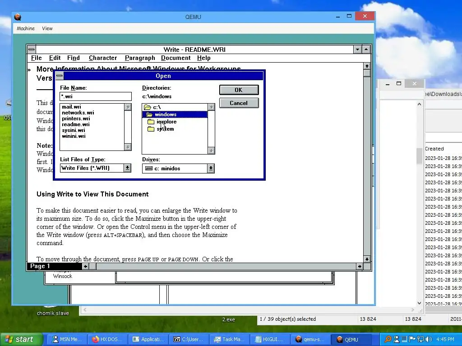Select networks.wri in the file list
The image size is (462, 346).
pos(78,113)
